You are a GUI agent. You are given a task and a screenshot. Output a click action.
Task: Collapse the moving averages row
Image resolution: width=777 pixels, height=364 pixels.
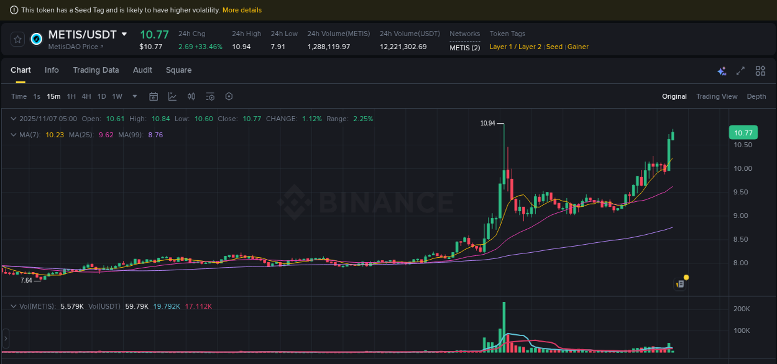point(13,134)
